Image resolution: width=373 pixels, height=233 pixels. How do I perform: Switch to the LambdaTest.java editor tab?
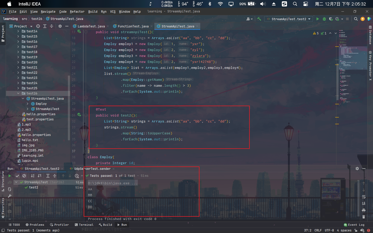point(91,26)
